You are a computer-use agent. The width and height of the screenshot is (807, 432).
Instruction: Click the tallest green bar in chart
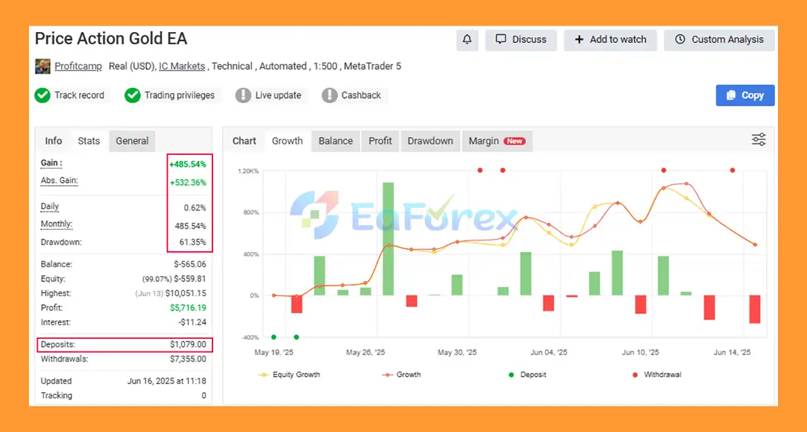(388, 239)
